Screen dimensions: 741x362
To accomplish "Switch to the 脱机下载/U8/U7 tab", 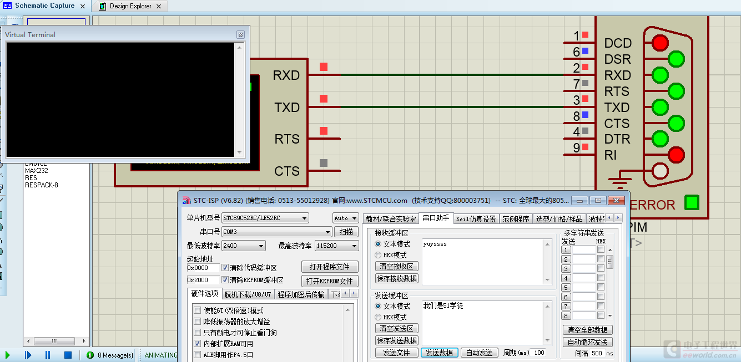I will [248, 294].
